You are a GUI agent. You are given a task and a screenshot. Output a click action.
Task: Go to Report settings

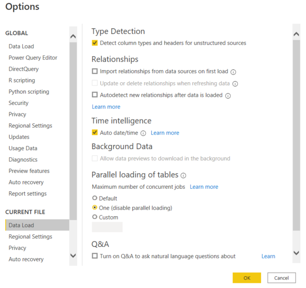pyautogui.click(x=27, y=194)
